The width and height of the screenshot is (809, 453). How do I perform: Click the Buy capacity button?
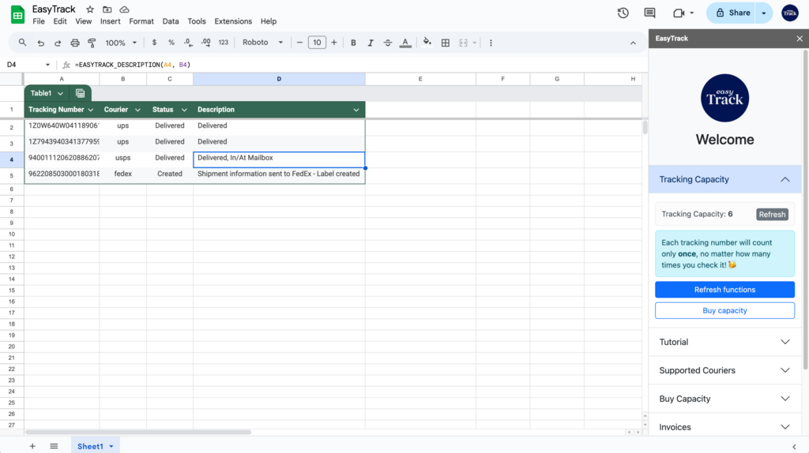click(724, 311)
